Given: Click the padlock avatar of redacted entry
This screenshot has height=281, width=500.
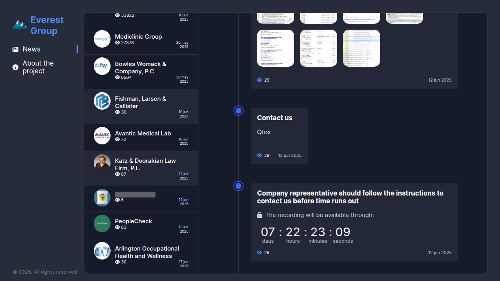Looking at the screenshot, I should click(102, 197).
